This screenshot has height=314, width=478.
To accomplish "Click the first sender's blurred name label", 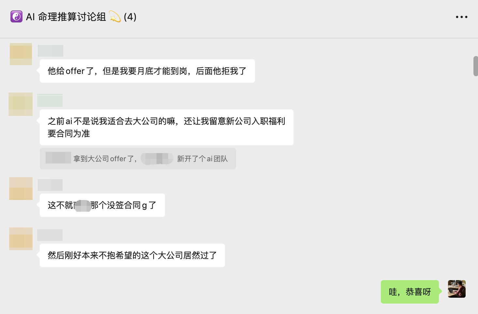I will (51, 51).
